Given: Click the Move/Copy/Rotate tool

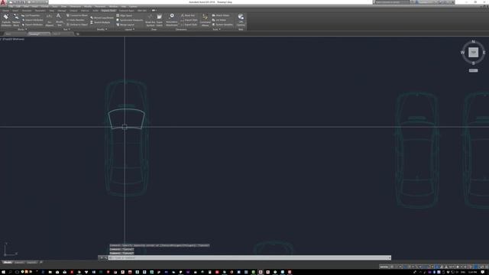Looking at the screenshot, I should tap(102, 18).
